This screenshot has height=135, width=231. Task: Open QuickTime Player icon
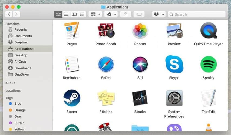click(209, 30)
